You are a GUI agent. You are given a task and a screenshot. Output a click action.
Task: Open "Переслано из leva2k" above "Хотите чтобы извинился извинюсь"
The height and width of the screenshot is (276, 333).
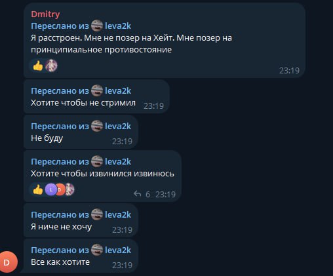point(81,162)
